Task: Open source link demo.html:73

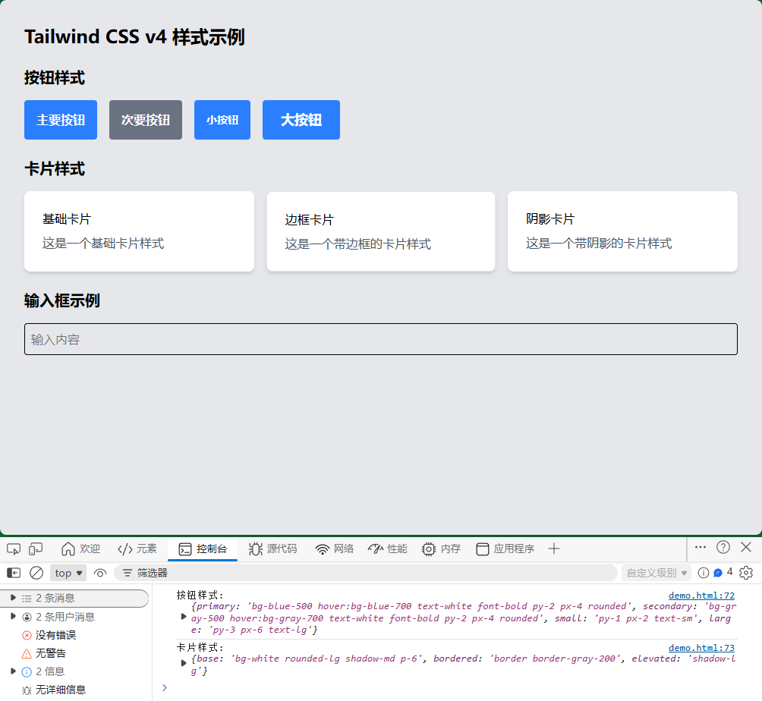Action: pos(701,648)
